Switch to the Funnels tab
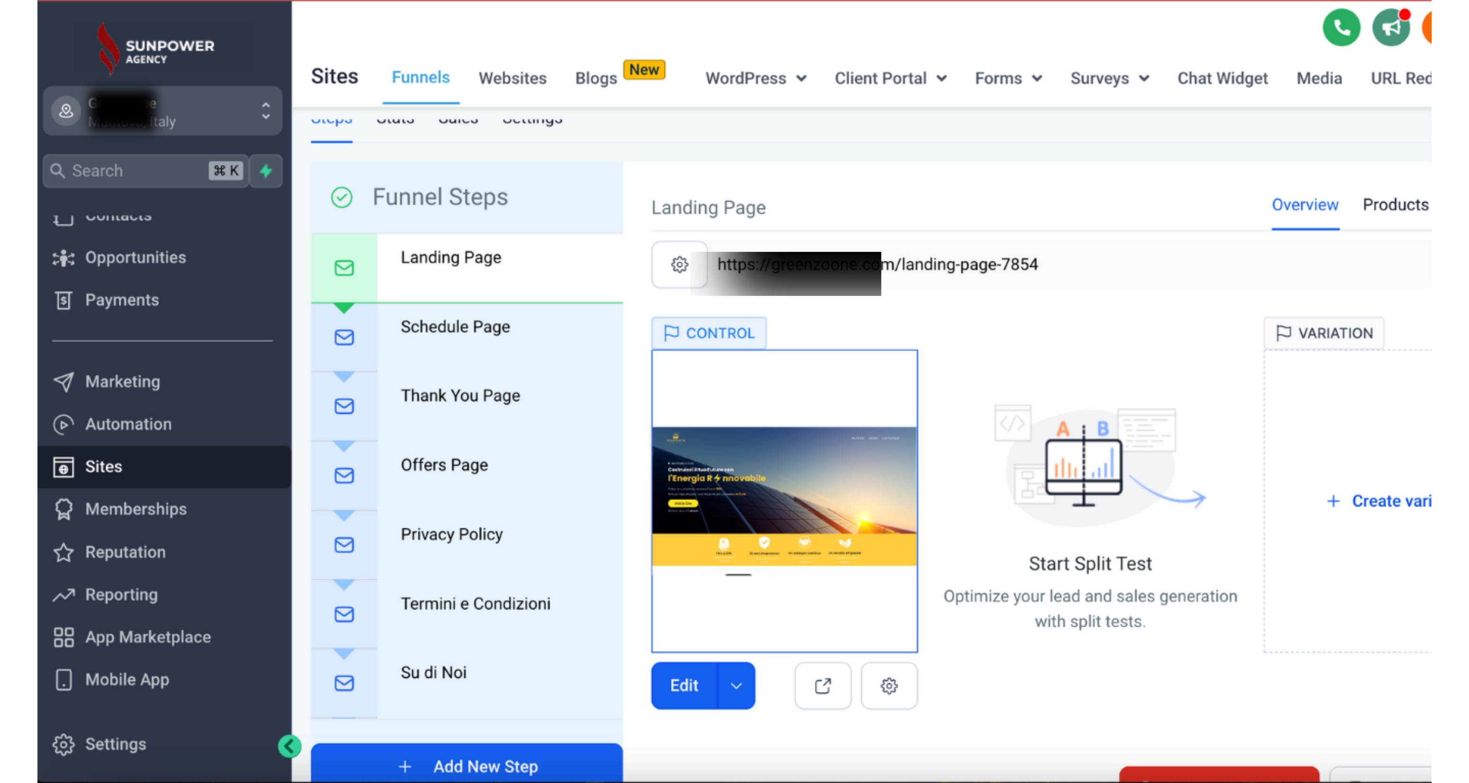1469x783 pixels. (421, 78)
